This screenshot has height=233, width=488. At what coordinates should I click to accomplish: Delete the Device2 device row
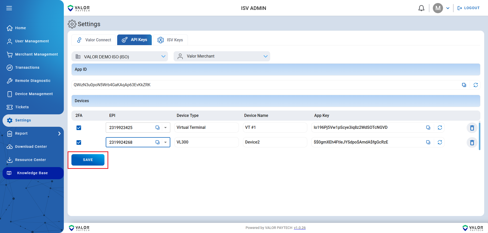(472, 142)
